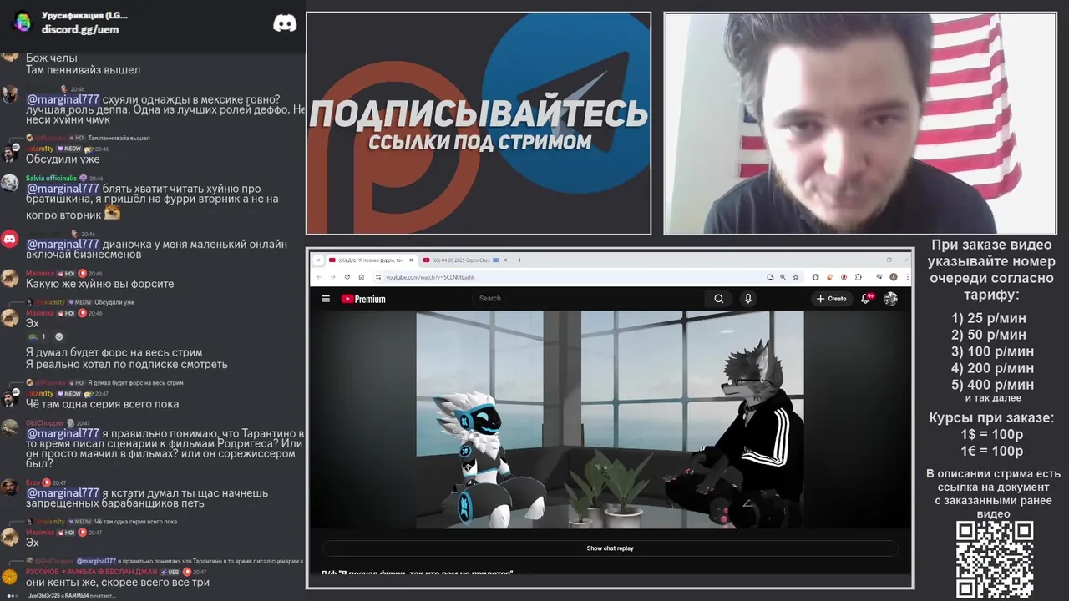Open a new browser tab
This screenshot has height=601, width=1069.
[x=519, y=260]
